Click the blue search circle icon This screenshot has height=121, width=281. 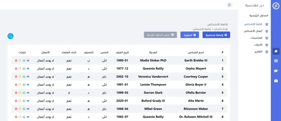[10, 36]
